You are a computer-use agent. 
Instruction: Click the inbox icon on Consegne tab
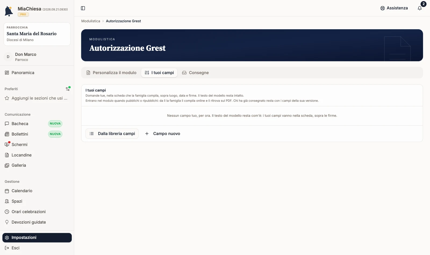point(184,73)
